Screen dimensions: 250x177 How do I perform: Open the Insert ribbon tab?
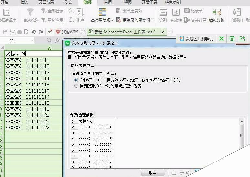click(x=25, y=2)
